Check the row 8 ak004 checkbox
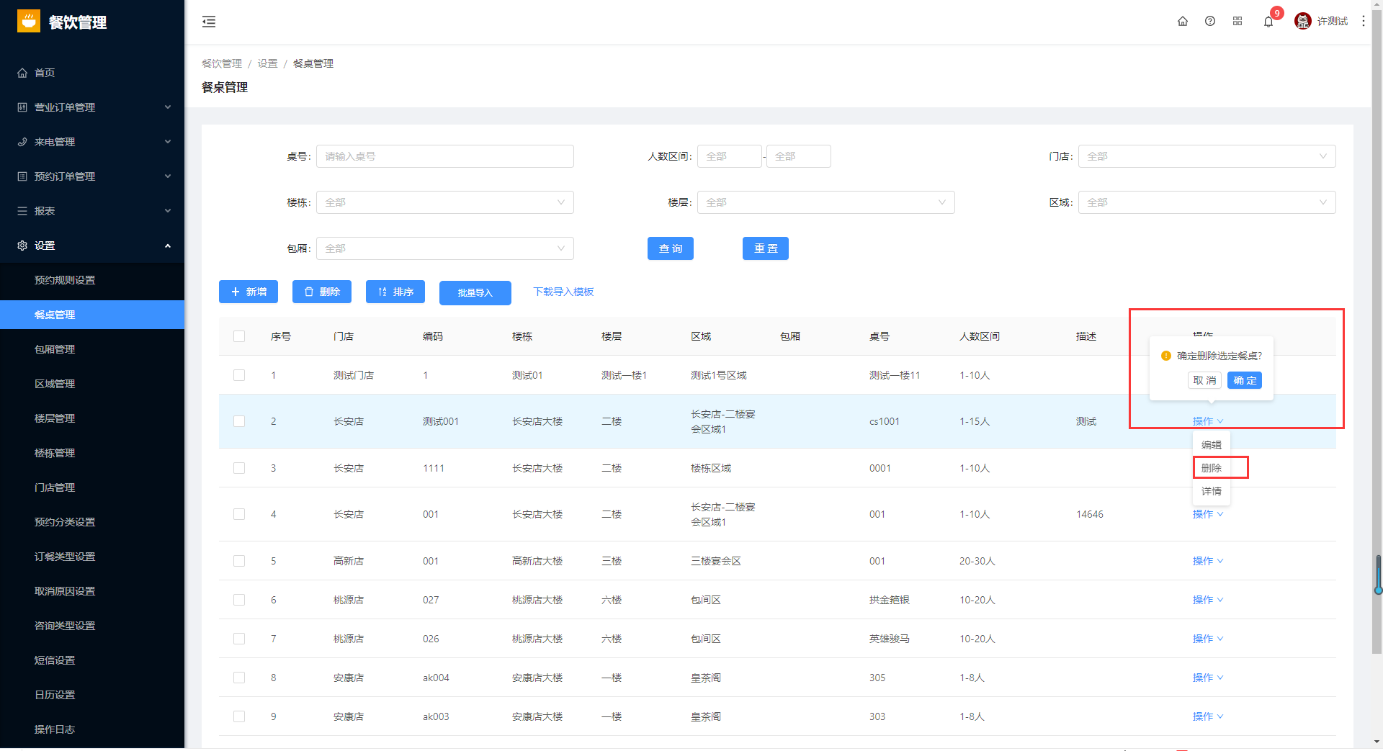The height and width of the screenshot is (751, 1383). point(239,678)
